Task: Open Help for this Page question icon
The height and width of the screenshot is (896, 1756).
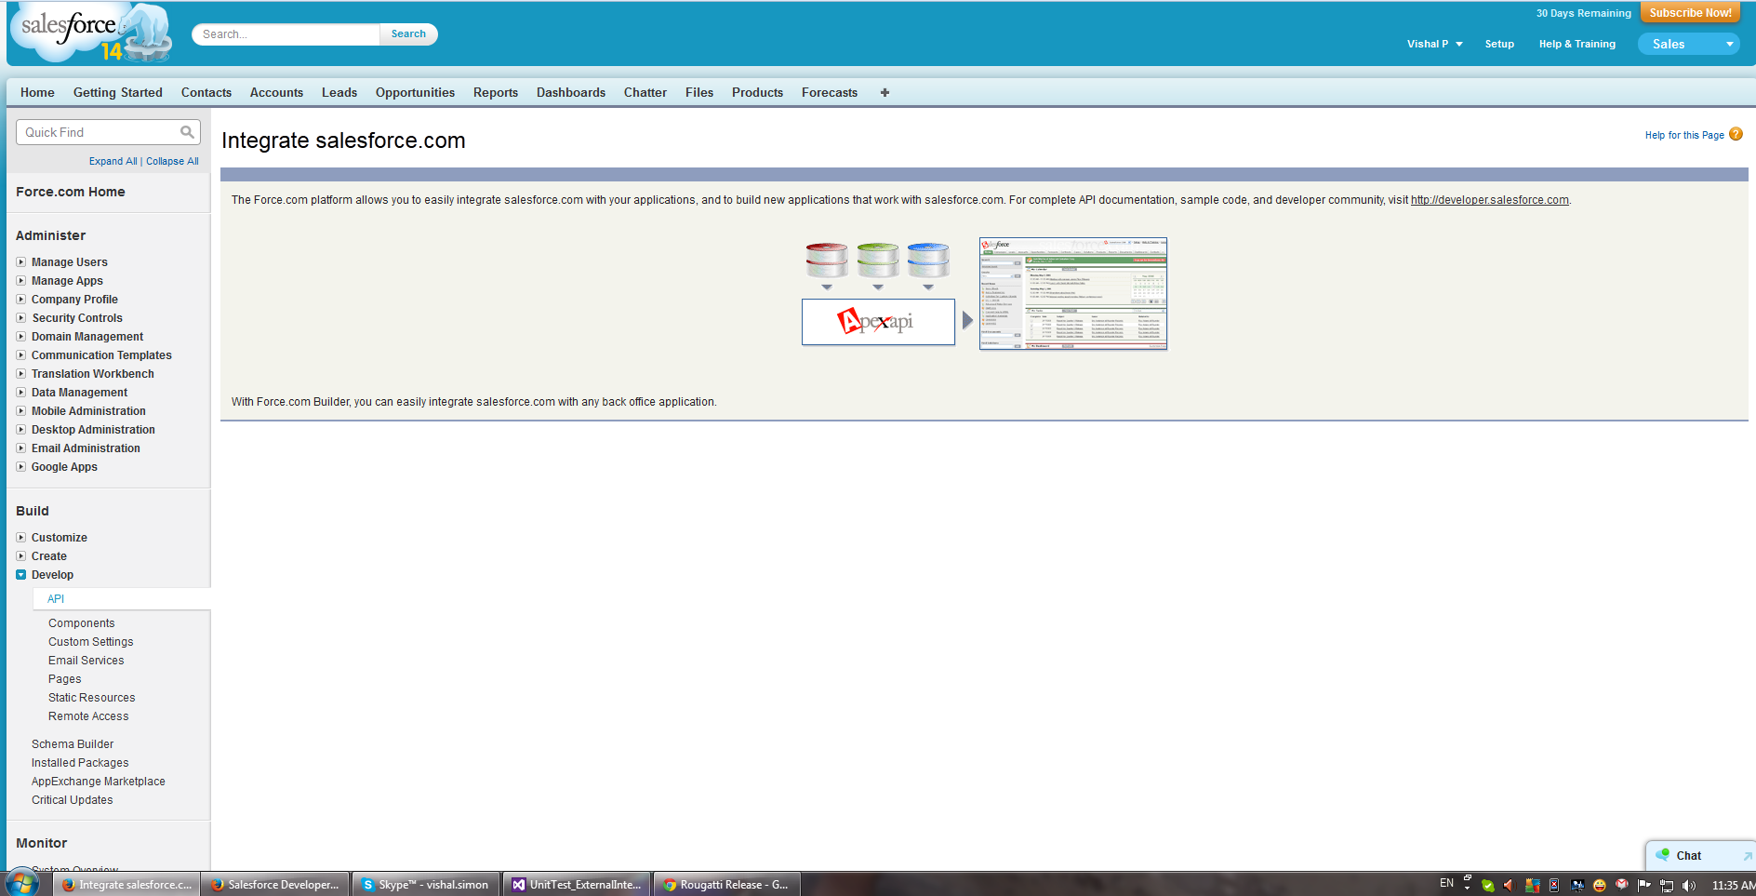Action: pyautogui.click(x=1736, y=134)
